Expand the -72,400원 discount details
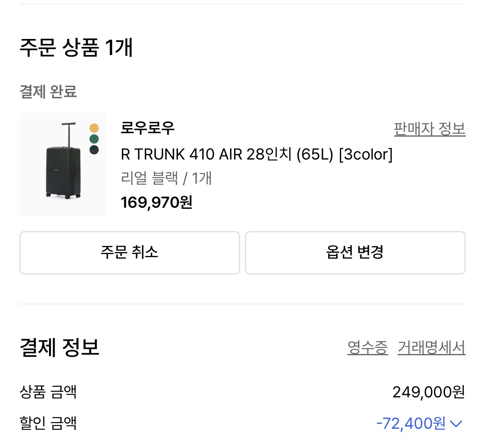485x440 pixels. pos(411,424)
